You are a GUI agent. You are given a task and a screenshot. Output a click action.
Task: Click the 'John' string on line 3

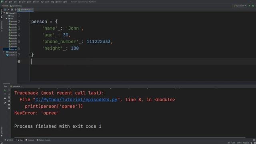(x=74, y=28)
